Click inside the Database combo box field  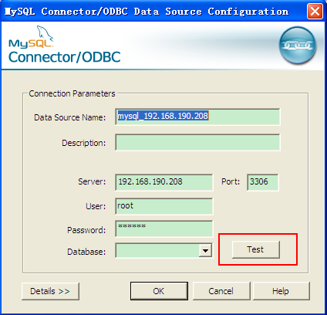(157, 250)
